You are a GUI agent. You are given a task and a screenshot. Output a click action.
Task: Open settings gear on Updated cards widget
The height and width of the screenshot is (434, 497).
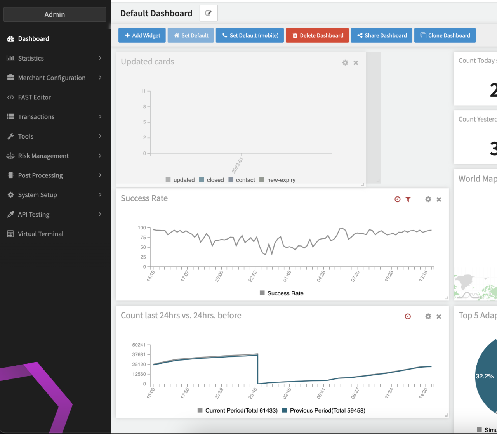[345, 63]
